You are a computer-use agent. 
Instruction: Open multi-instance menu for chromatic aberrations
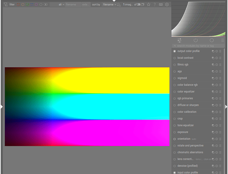point(213,152)
